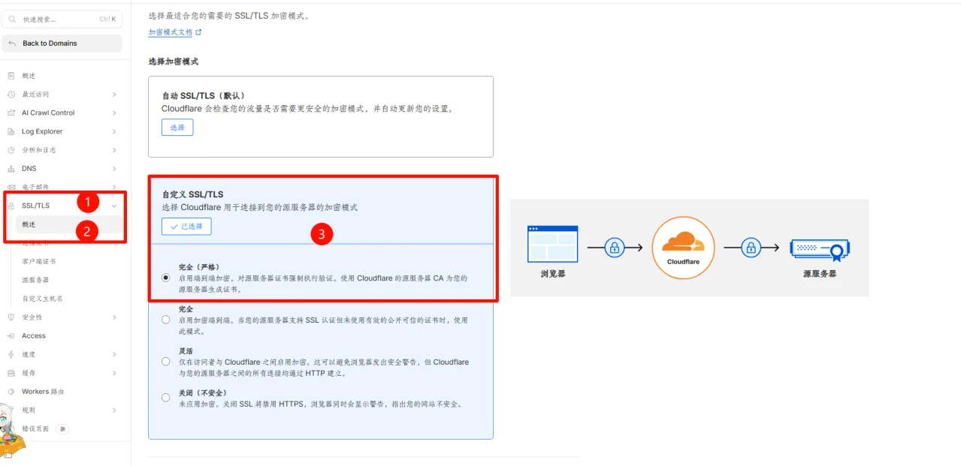Click the 选择加密模式 heading
The height and width of the screenshot is (466, 961).
(x=174, y=62)
